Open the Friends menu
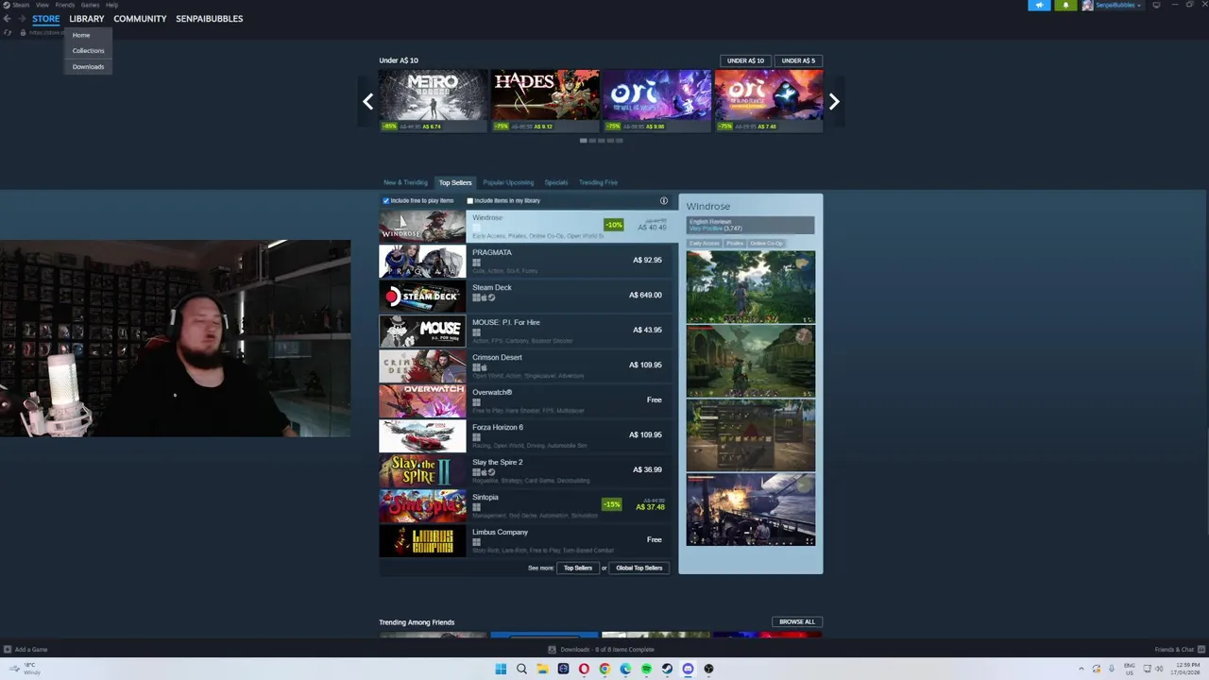The image size is (1209, 680). pos(65,5)
